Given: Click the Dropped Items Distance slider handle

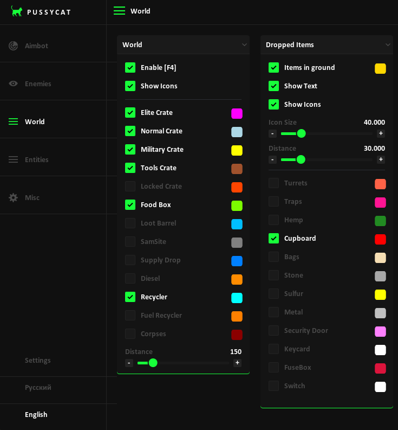Looking at the screenshot, I should [301, 159].
